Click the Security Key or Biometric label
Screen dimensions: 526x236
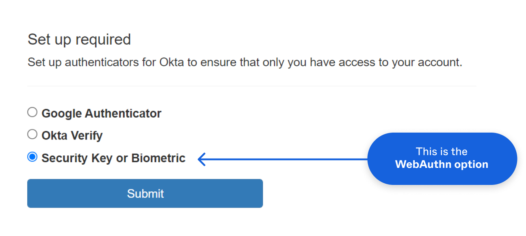coord(113,158)
